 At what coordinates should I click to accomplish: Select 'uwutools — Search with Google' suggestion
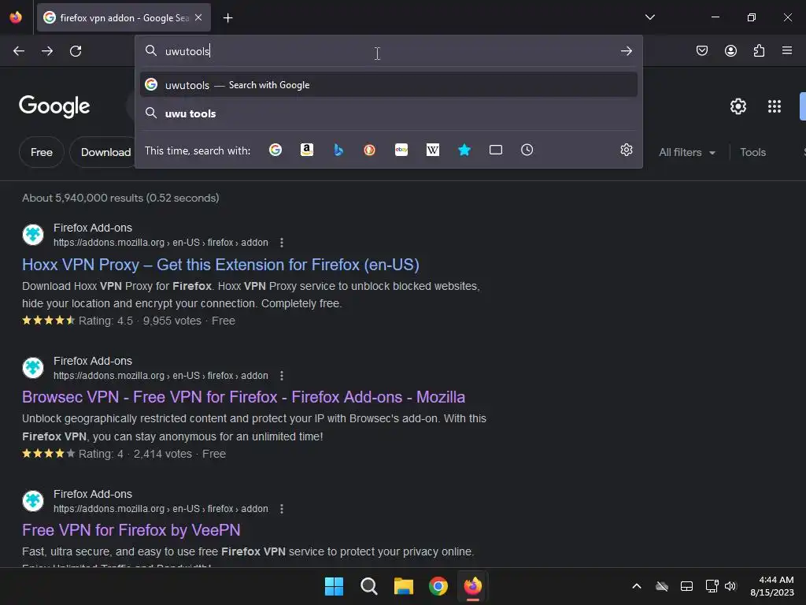(x=389, y=85)
